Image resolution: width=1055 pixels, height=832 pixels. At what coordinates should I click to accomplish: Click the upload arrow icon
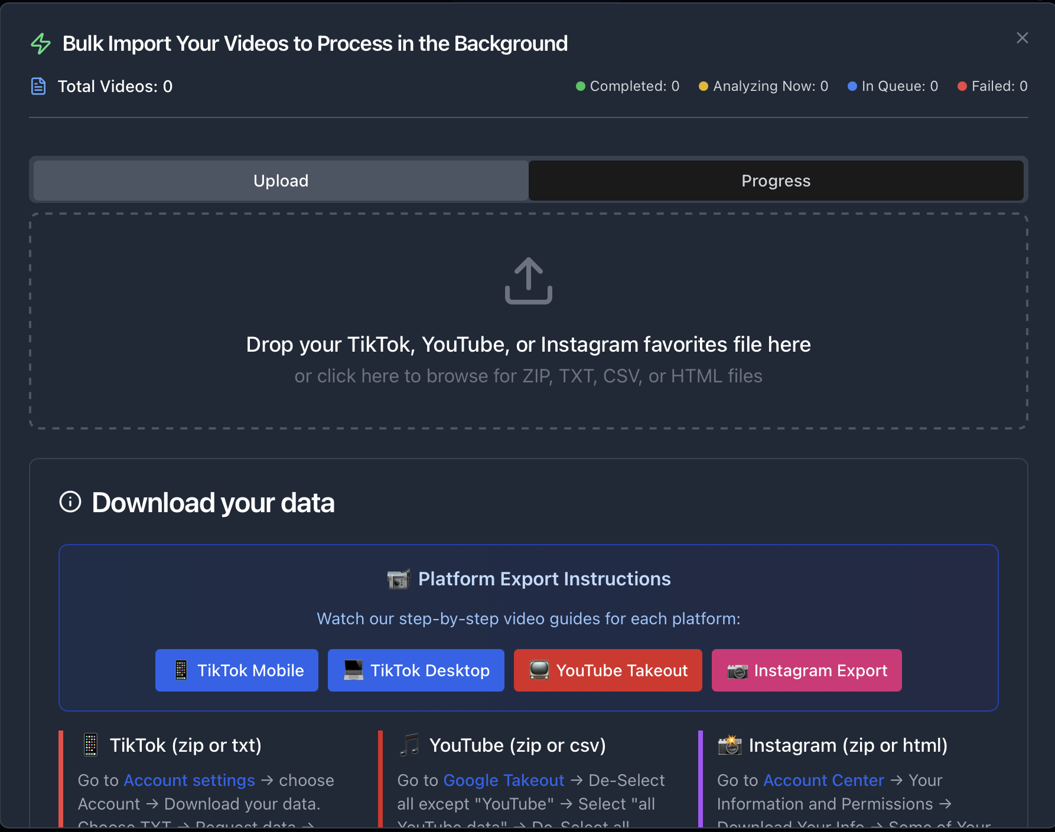[x=529, y=281]
